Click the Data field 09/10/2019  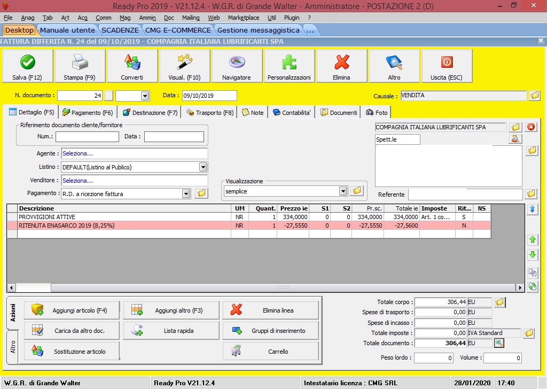pos(209,96)
